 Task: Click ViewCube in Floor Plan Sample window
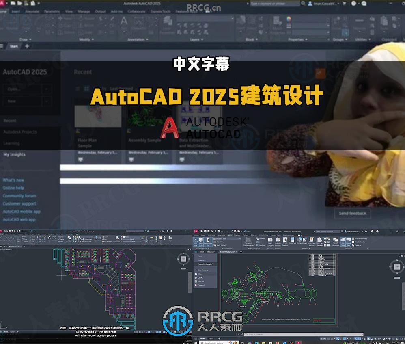tap(183, 259)
